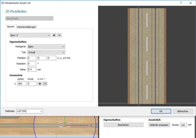The image size is (196, 138).
Task: Open the Typ dropdown showing Virtuell
Action: [x=46, y=52]
